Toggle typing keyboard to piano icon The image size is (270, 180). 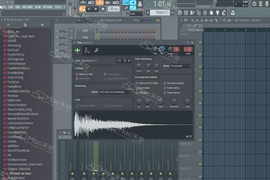click(x=126, y=3)
